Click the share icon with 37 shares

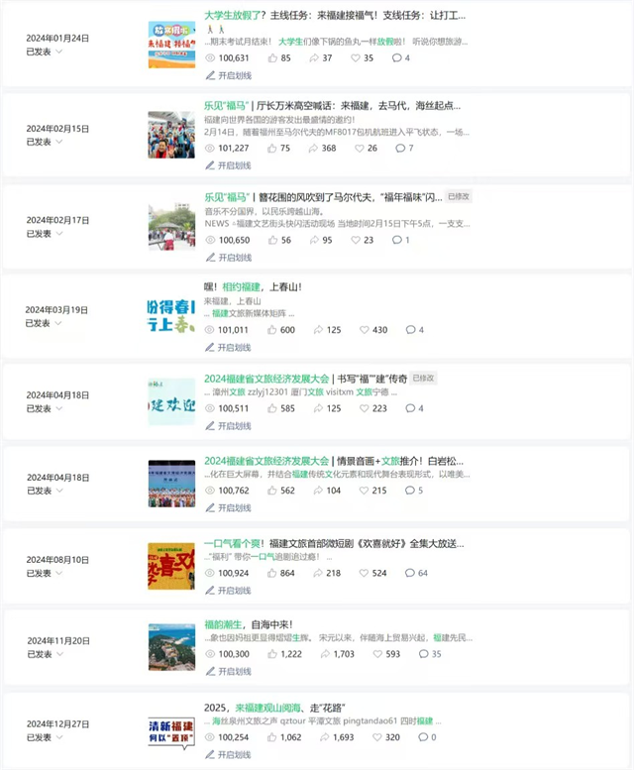(x=314, y=57)
